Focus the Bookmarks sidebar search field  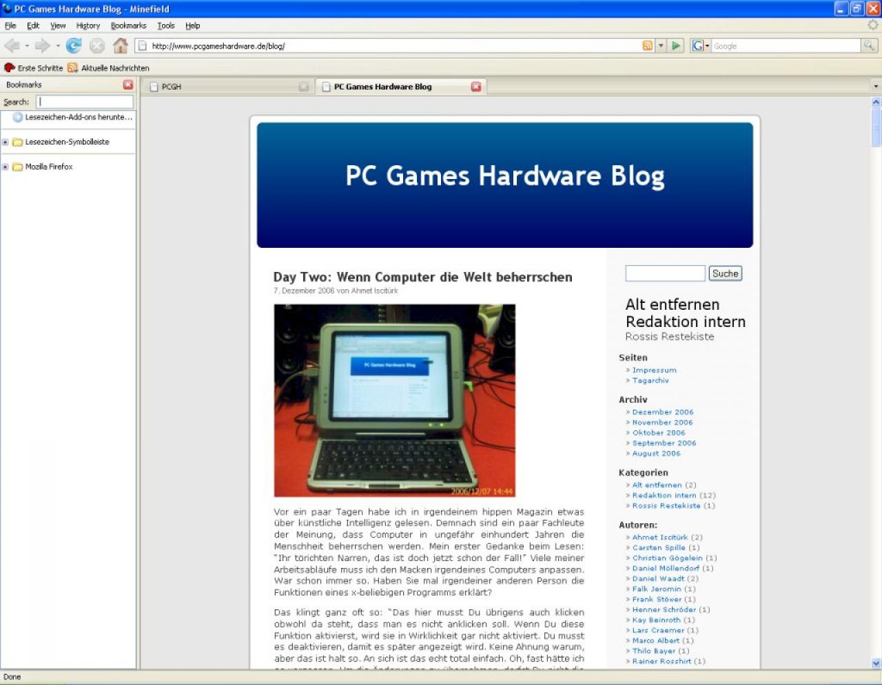coord(85,102)
